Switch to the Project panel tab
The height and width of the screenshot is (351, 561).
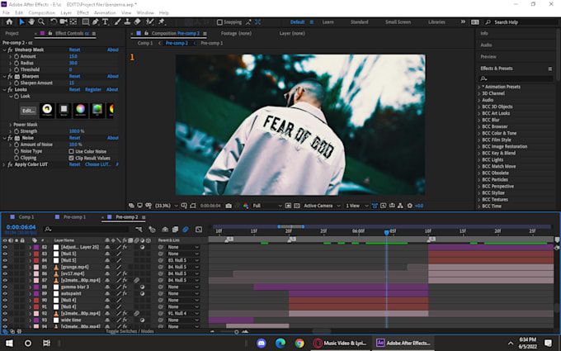tap(12, 33)
